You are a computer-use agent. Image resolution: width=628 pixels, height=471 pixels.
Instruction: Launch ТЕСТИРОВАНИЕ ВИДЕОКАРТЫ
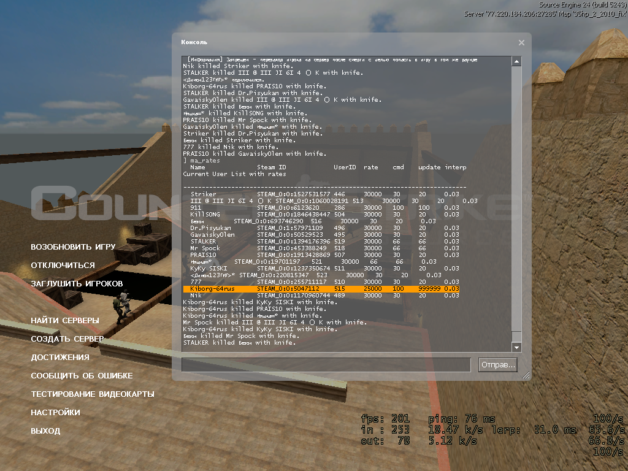tap(93, 394)
